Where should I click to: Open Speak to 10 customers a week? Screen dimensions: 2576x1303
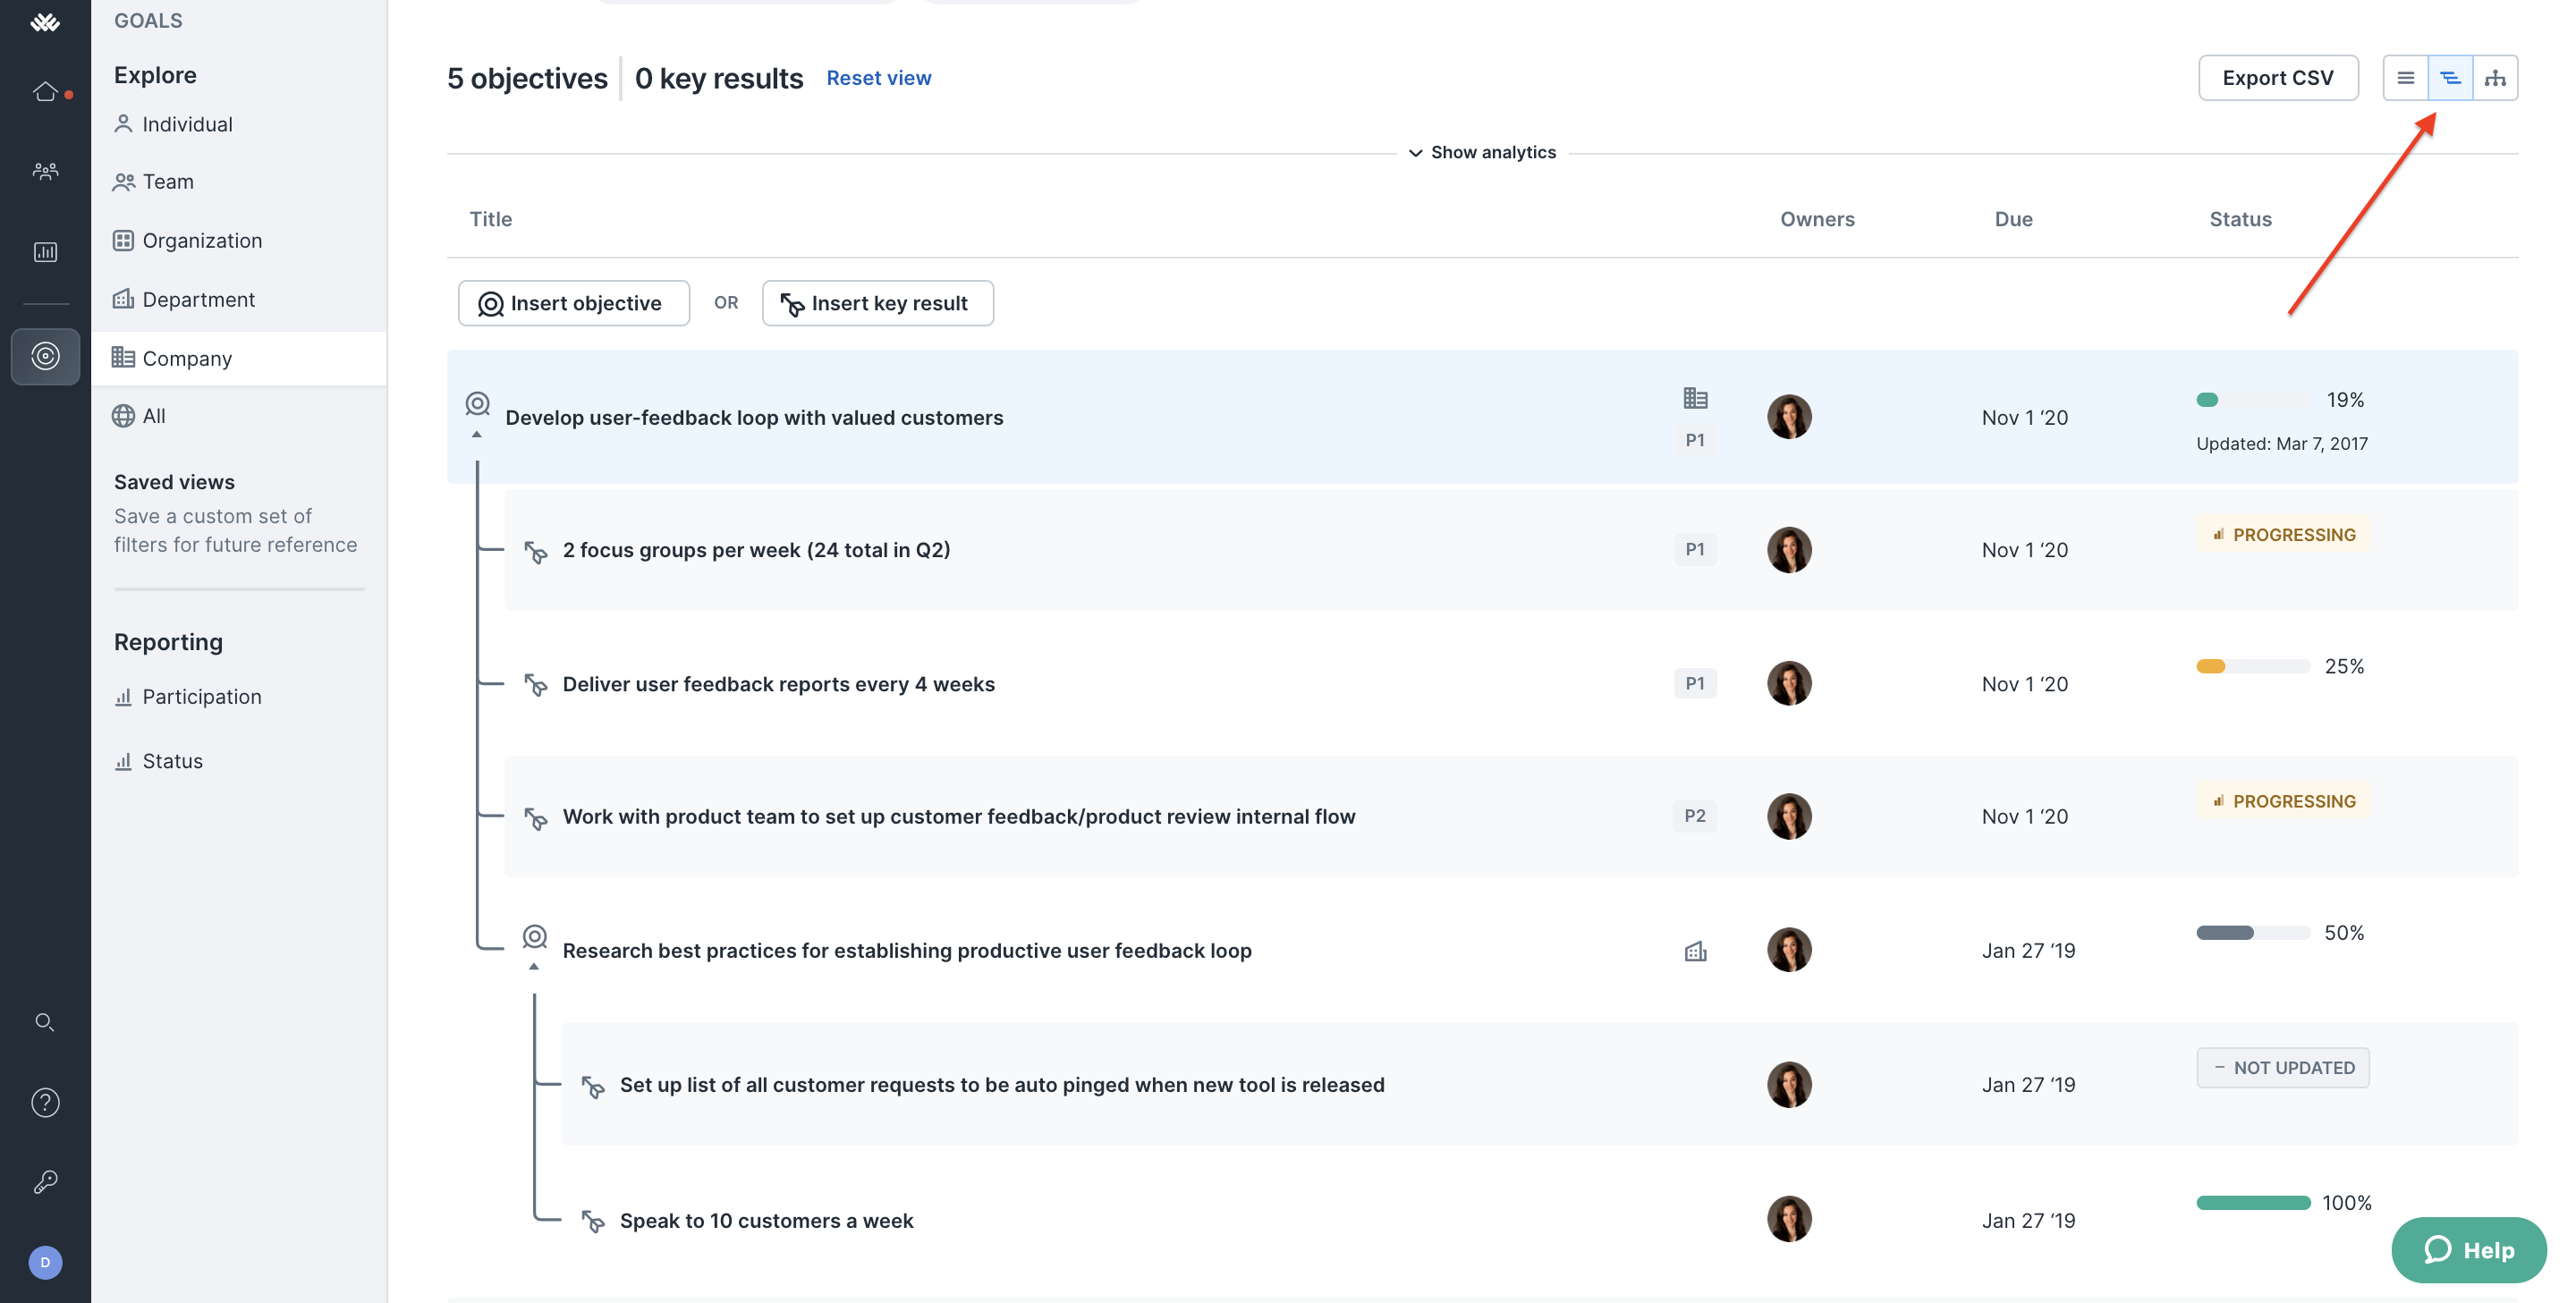coord(766,1221)
